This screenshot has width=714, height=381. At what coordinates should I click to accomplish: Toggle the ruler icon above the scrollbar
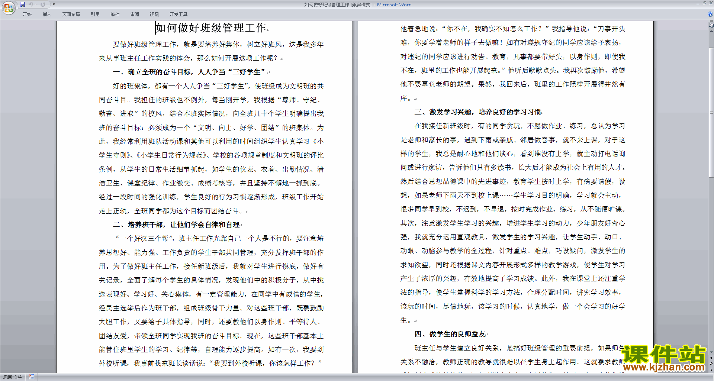click(711, 26)
